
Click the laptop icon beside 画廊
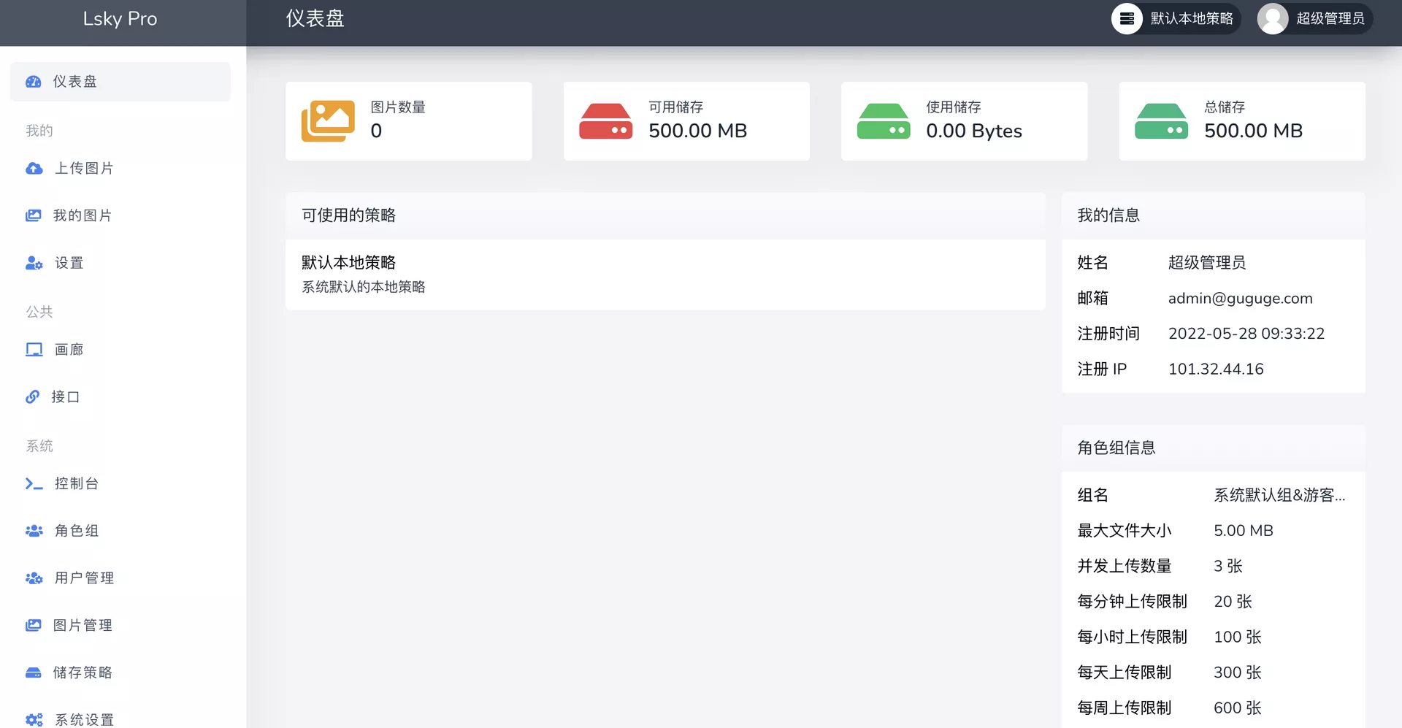tap(34, 350)
